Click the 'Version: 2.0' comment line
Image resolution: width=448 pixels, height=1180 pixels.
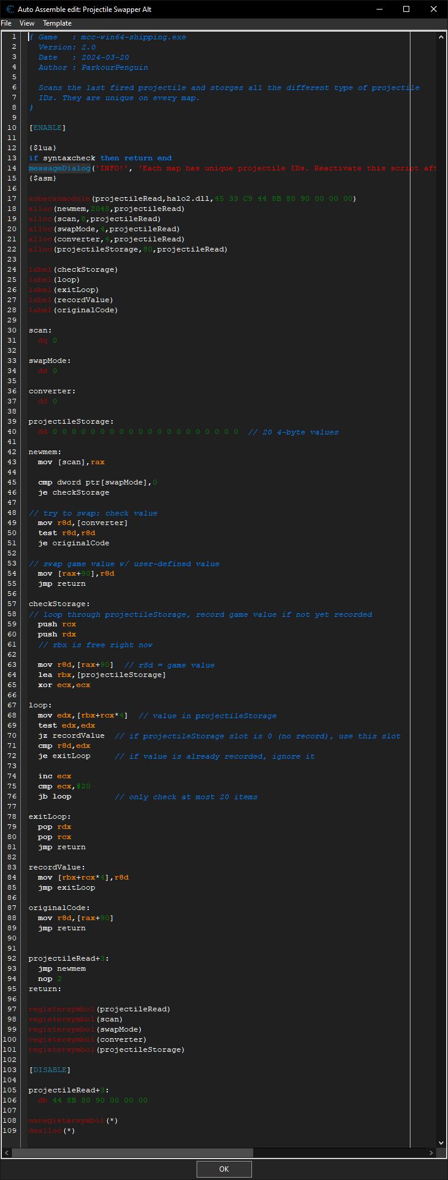tap(67, 47)
